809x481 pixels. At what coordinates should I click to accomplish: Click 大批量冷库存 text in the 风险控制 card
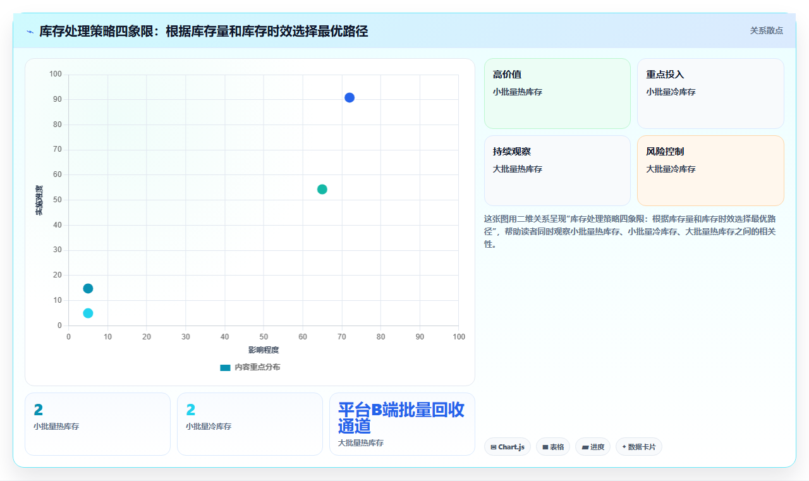pyautogui.click(x=671, y=169)
